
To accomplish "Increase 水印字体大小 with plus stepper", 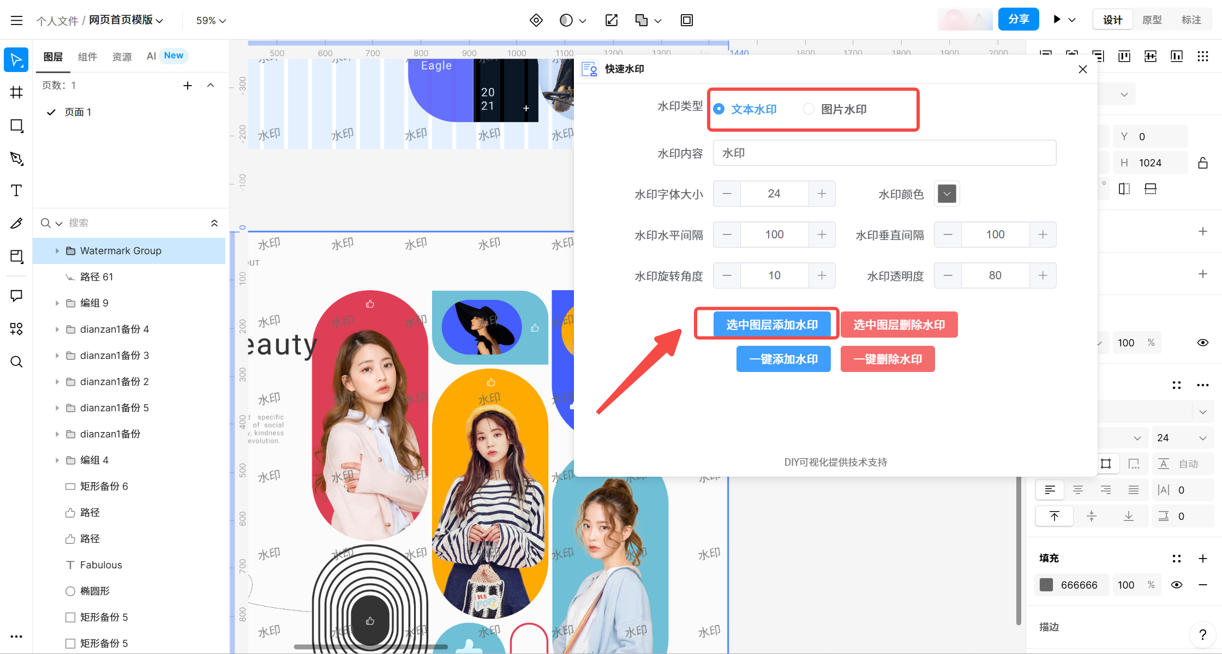I will point(822,194).
